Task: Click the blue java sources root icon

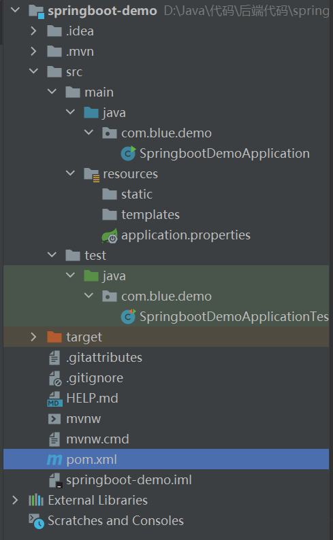Action: 91,113
